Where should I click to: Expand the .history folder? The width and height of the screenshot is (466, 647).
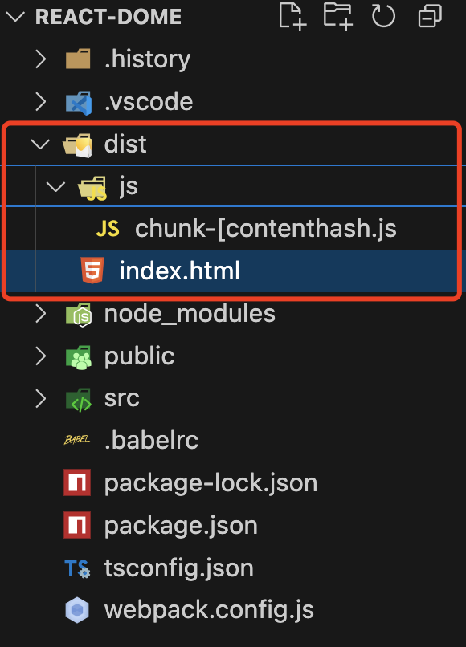[x=41, y=59]
